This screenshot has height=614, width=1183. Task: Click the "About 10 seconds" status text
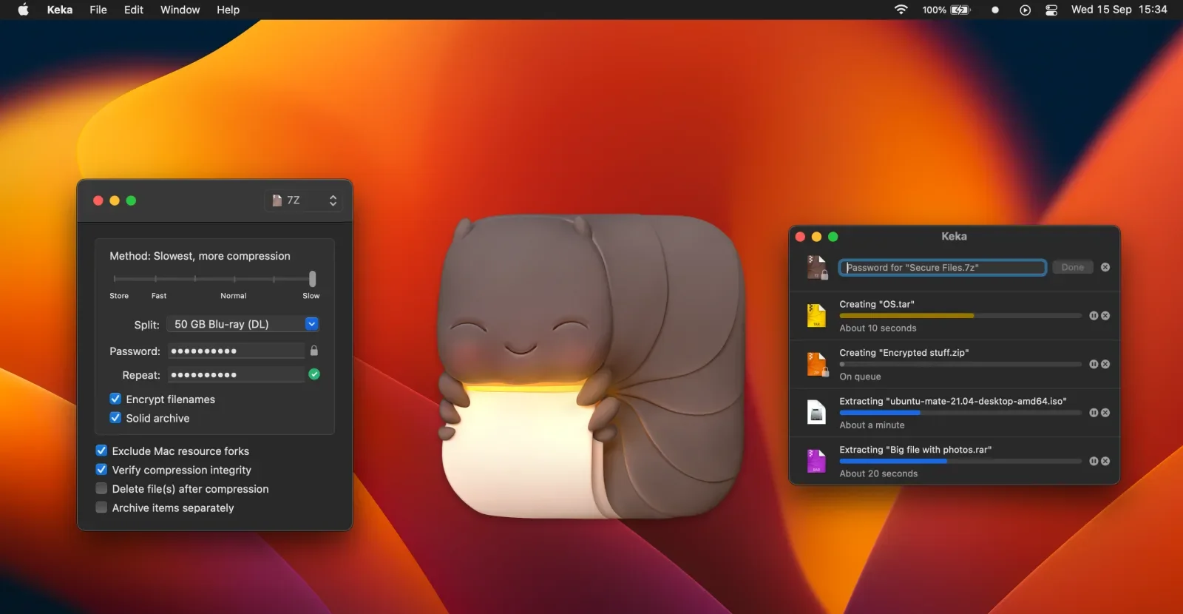coord(878,328)
